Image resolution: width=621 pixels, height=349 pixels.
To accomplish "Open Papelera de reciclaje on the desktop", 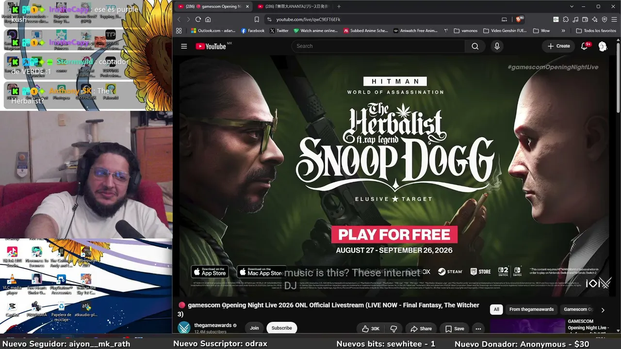I will [x=62, y=312].
